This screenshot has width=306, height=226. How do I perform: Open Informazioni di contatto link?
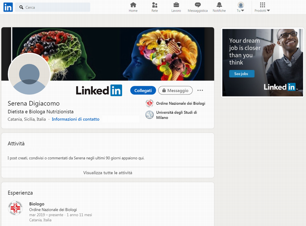(x=75, y=119)
